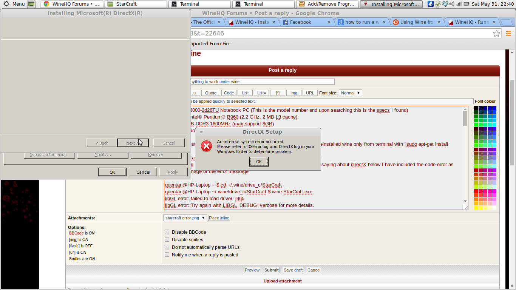Screen dimensions: 516x290
Task: Click Next in the DirectX installer
Action: pos(133,143)
